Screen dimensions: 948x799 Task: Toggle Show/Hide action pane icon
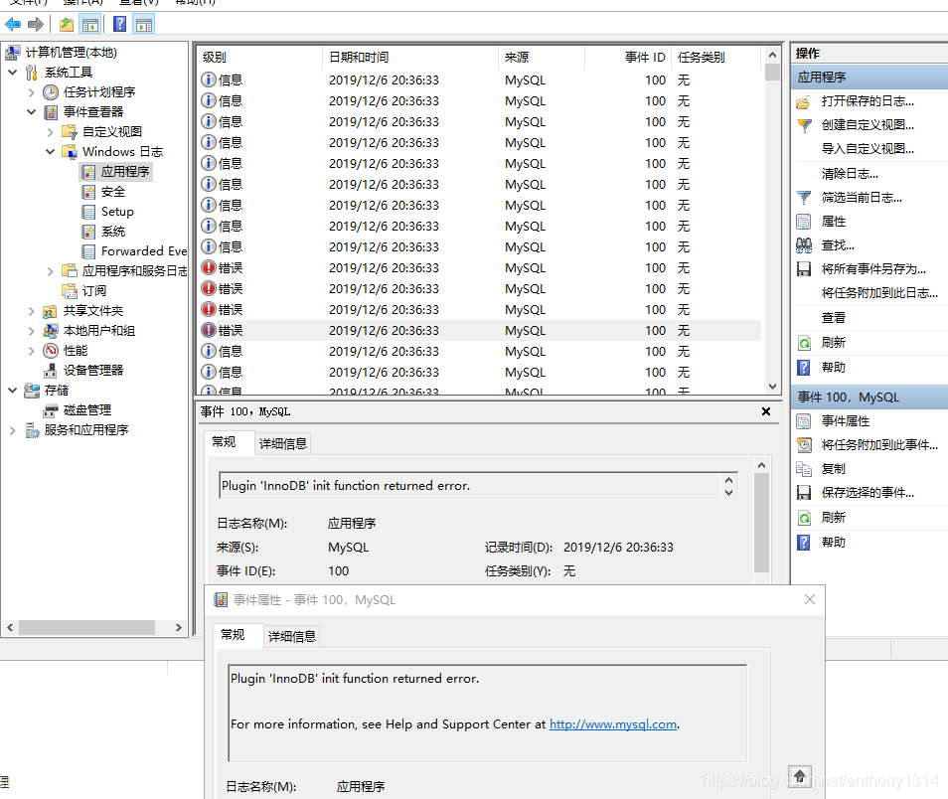coord(144,24)
